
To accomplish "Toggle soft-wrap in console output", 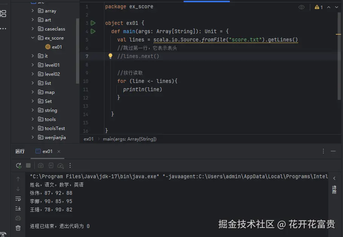I will [18, 199].
